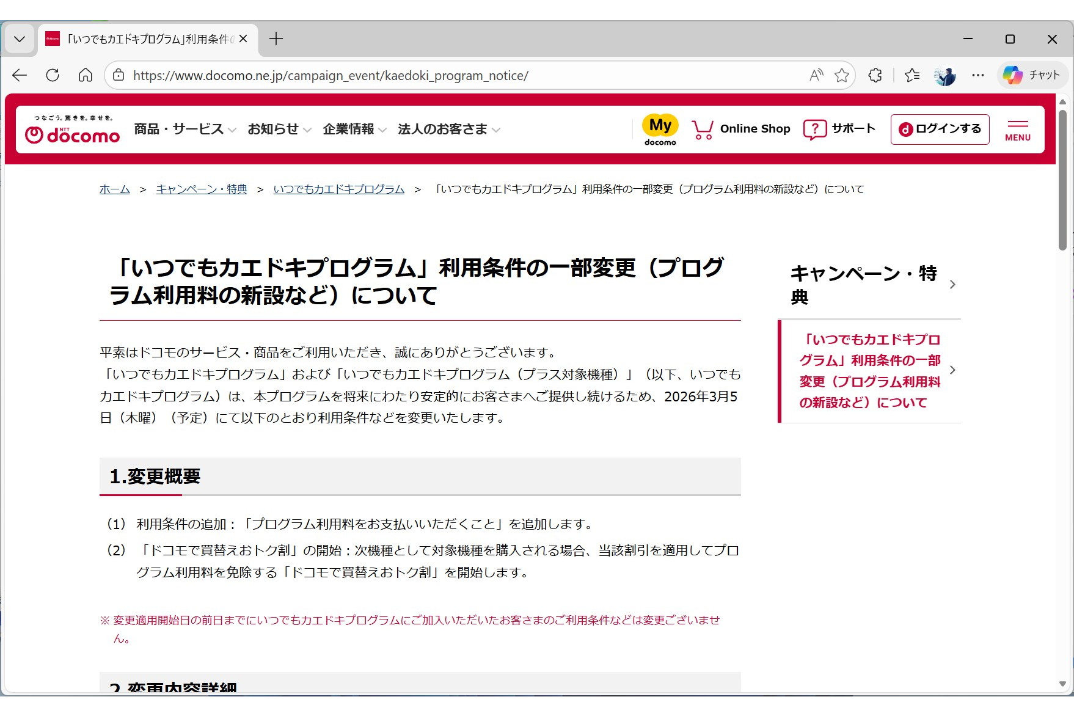Follow the いつでもカエドキプログラム breadcrumb link
This screenshot has height=716, width=1074.
[339, 189]
